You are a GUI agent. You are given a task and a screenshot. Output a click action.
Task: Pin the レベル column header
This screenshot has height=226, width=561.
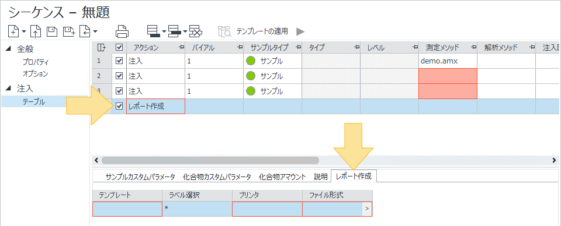415,47
